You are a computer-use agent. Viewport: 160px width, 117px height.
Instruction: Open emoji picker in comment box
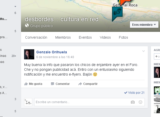140,102
